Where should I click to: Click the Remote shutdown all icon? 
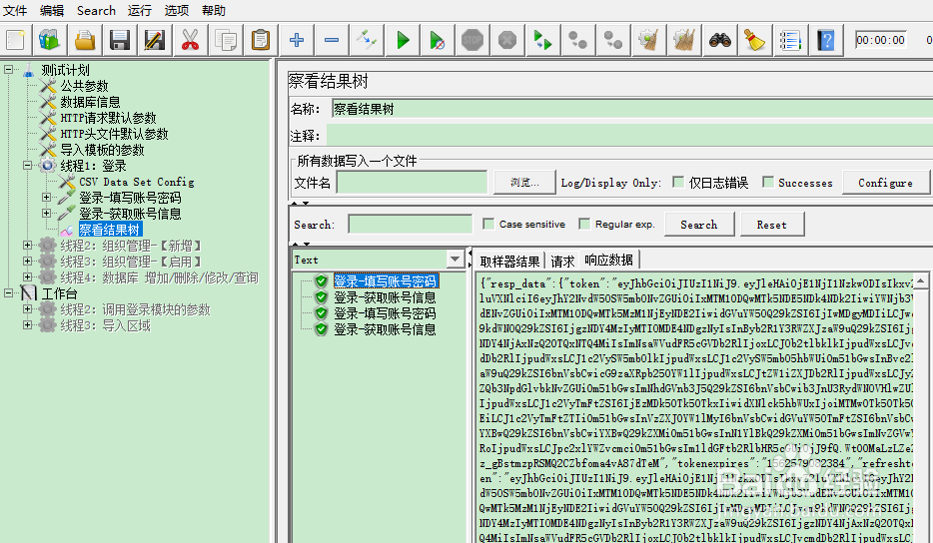click(613, 41)
